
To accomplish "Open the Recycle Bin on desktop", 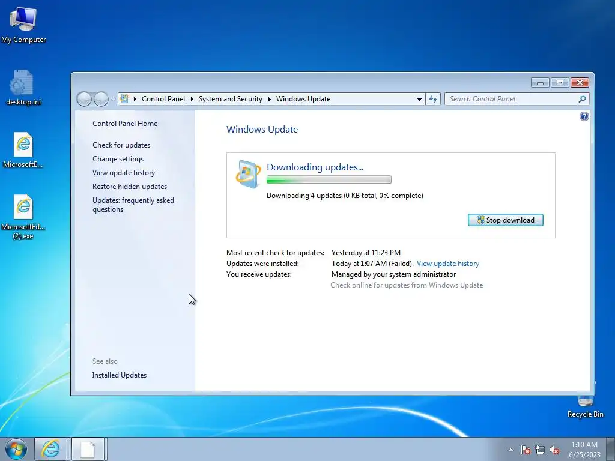I will pyautogui.click(x=585, y=407).
